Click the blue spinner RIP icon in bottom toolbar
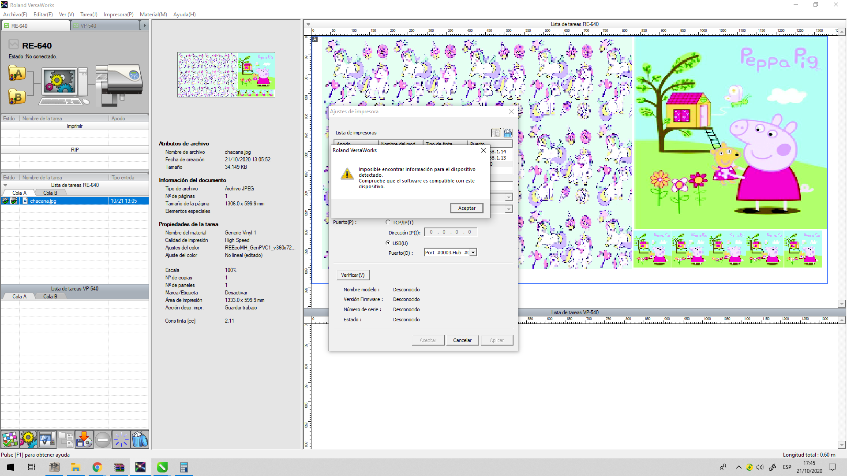The height and width of the screenshot is (476, 847). point(121,439)
